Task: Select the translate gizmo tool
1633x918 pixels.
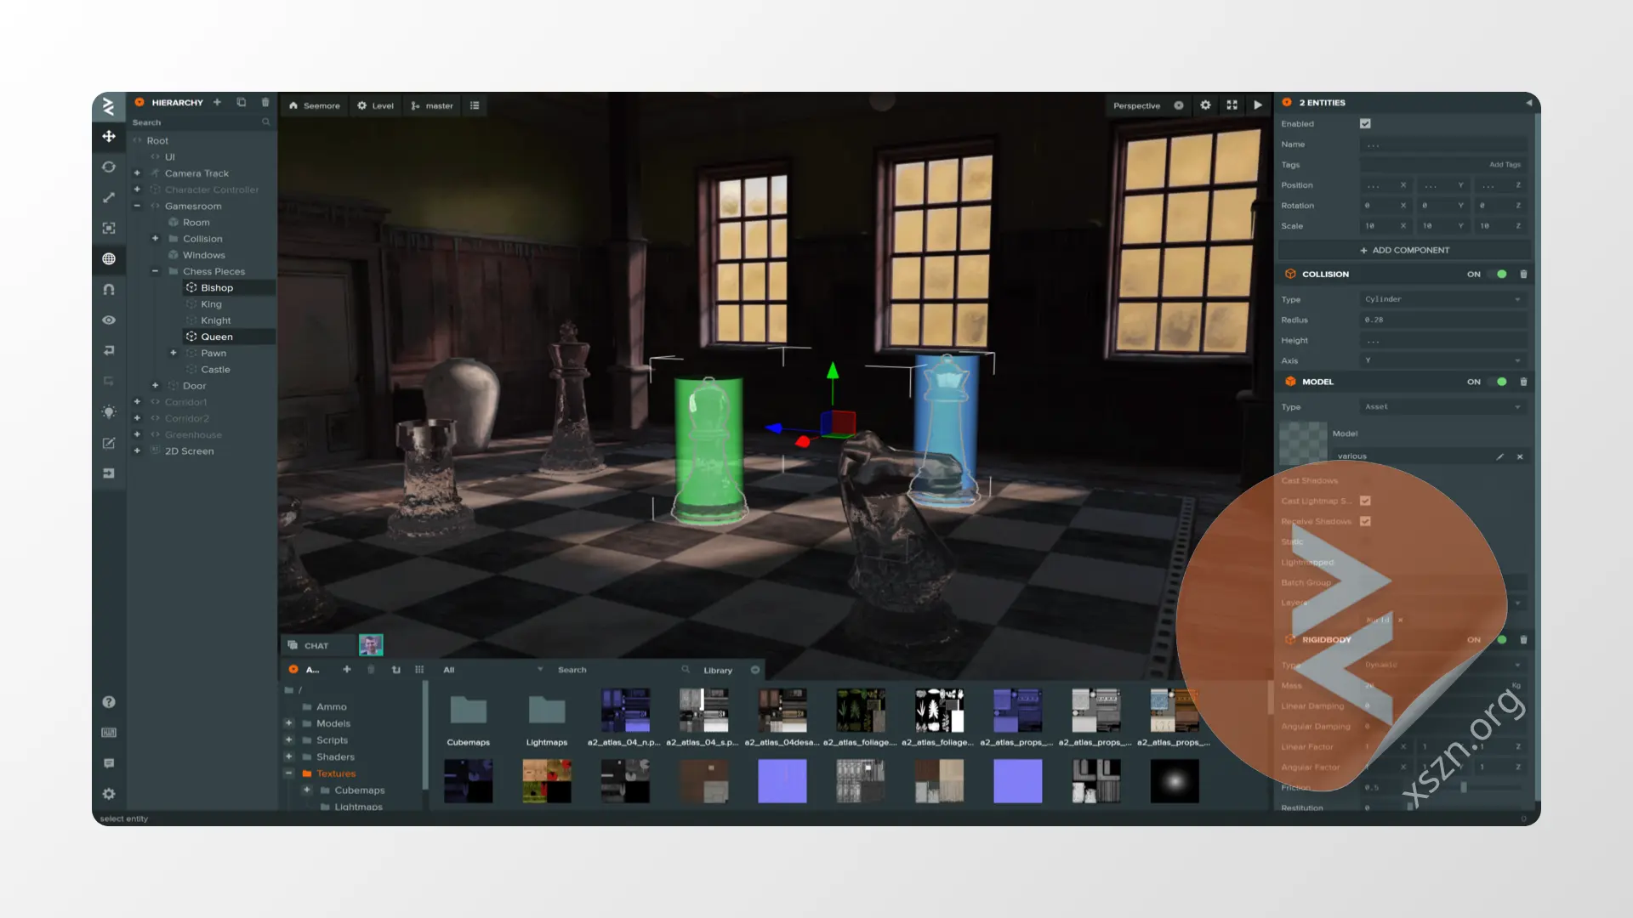Action: 109,136
